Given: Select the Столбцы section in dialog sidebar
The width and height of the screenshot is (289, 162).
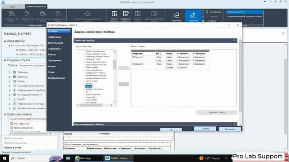Looking at the screenshot, I should click(59, 31).
